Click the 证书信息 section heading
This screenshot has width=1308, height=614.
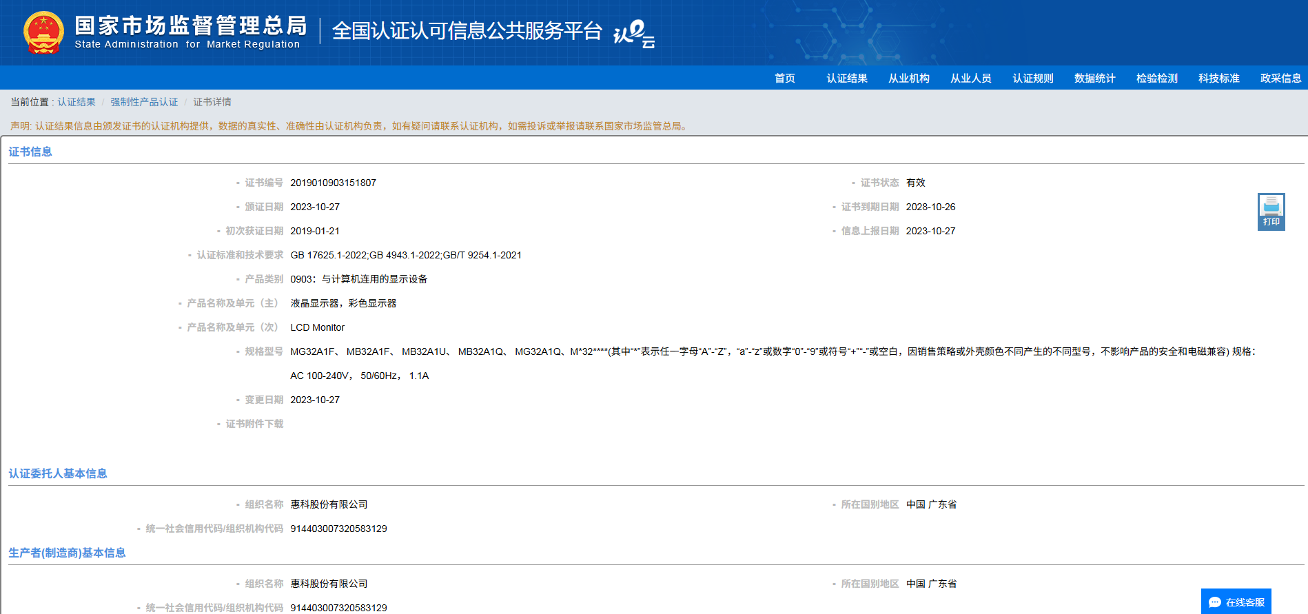pos(30,152)
